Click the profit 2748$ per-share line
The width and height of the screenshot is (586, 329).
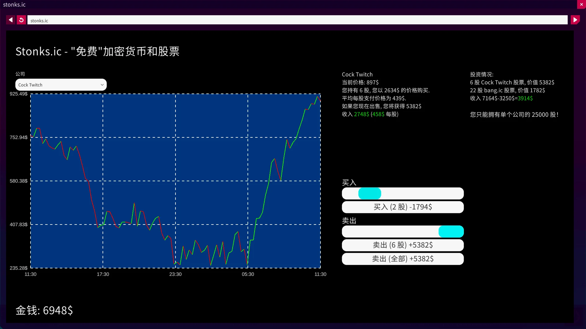point(370,114)
